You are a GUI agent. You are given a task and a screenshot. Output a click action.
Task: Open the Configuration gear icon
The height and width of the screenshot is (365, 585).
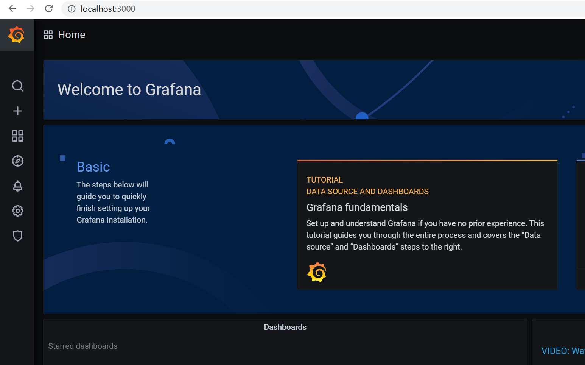coord(18,211)
